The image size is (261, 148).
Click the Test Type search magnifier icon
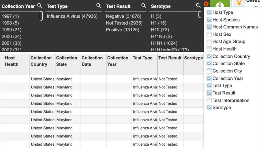(x=99, y=5)
